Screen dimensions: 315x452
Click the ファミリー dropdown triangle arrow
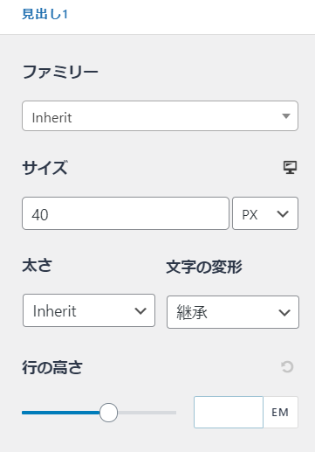tap(286, 116)
